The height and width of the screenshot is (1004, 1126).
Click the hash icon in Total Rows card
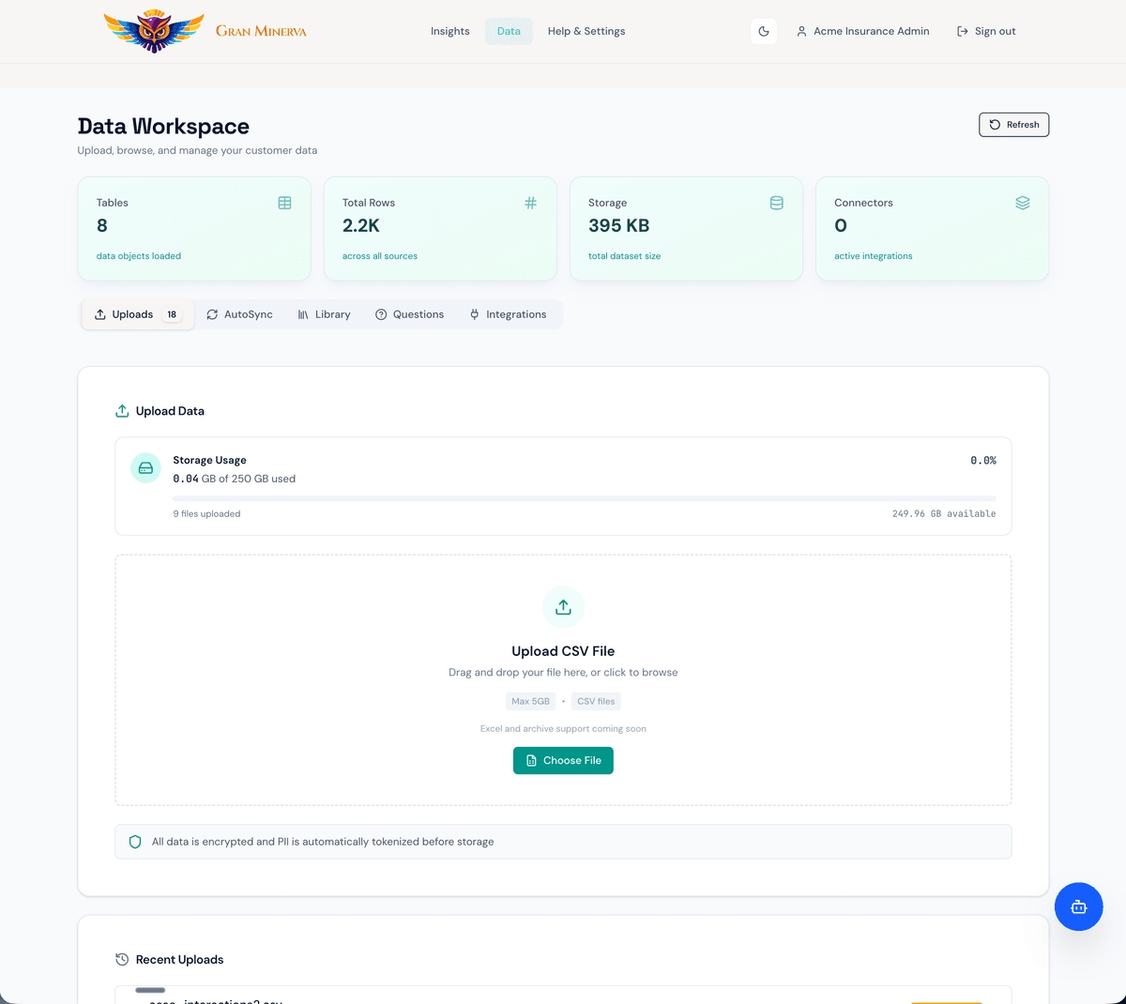pyautogui.click(x=530, y=203)
